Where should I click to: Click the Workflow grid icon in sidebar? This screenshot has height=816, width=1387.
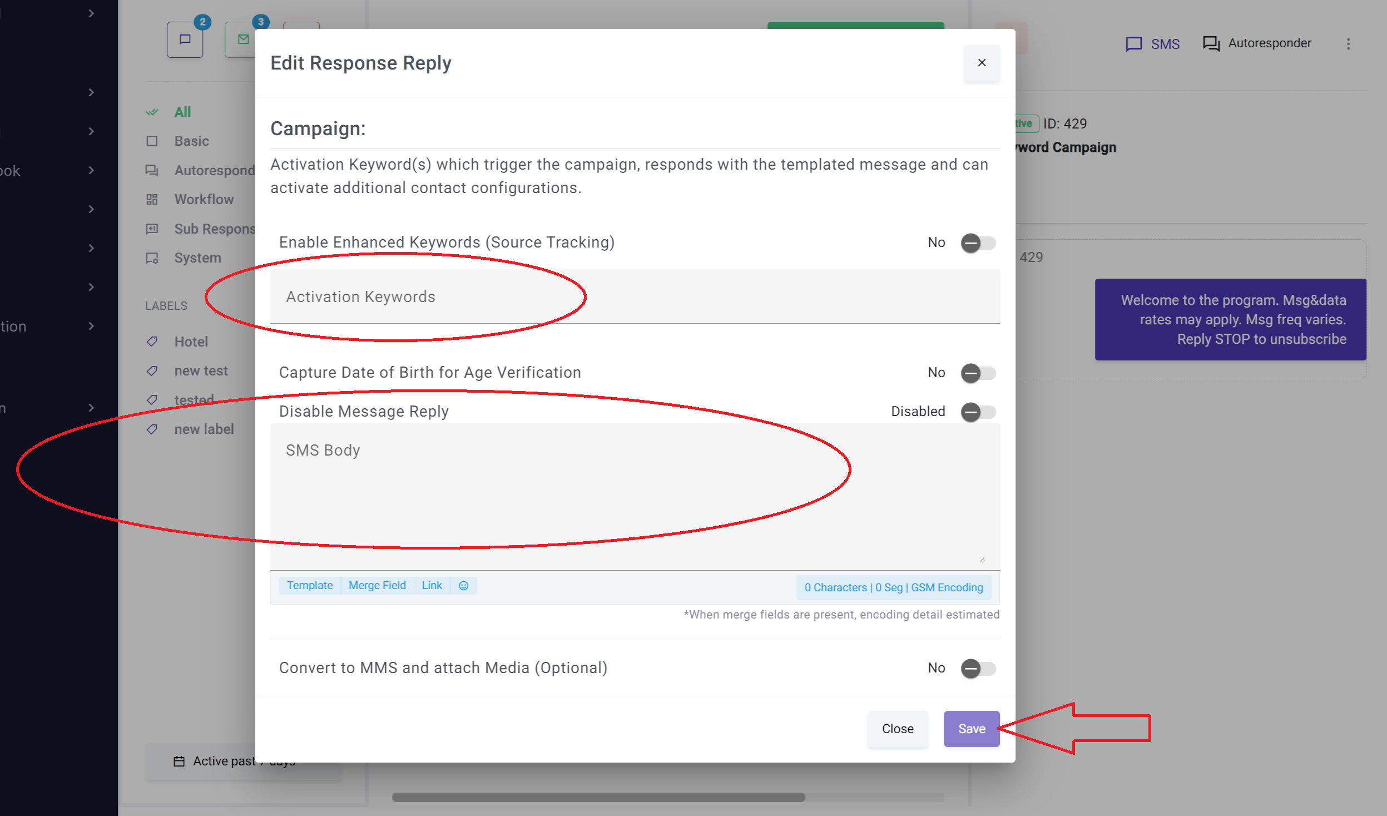tap(152, 199)
